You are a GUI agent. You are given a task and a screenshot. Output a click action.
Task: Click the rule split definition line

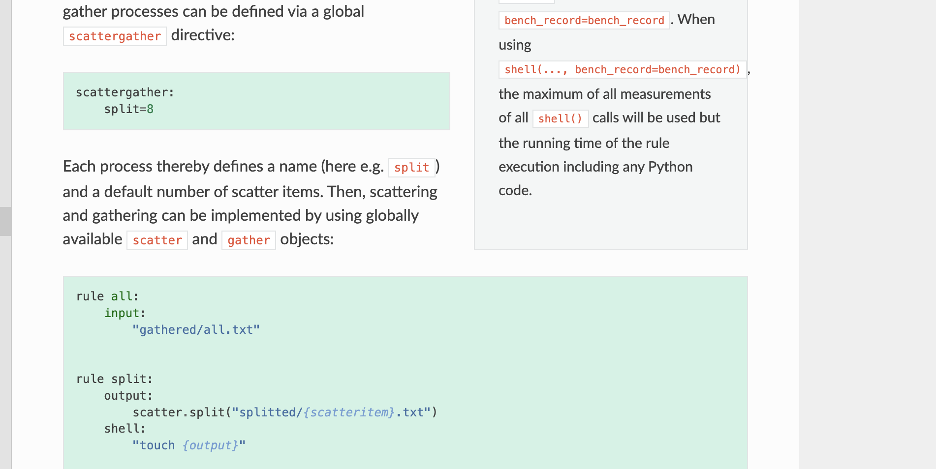(114, 379)
